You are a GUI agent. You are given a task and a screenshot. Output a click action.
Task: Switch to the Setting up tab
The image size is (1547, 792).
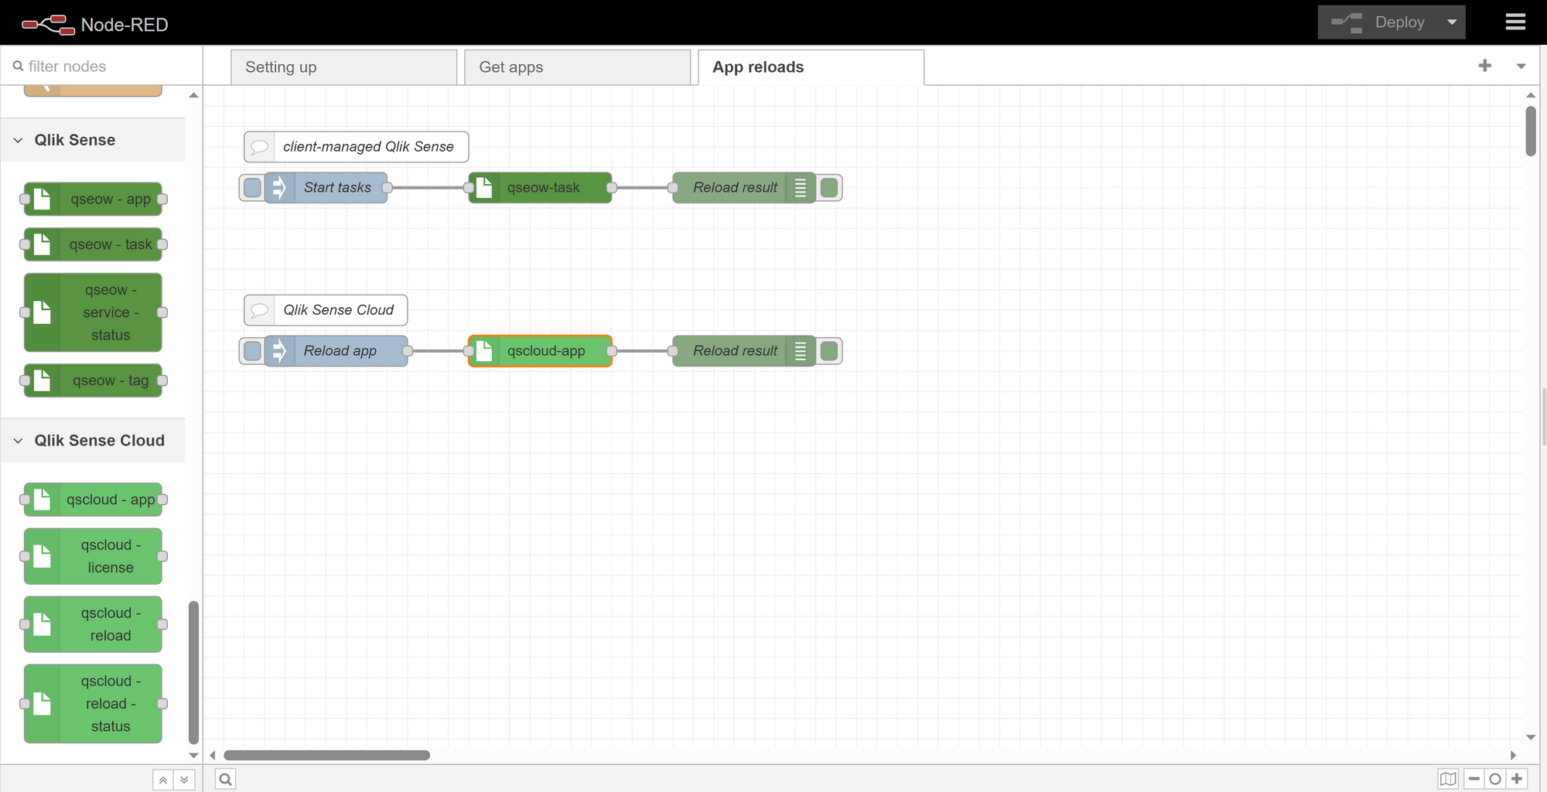[343, 67]
